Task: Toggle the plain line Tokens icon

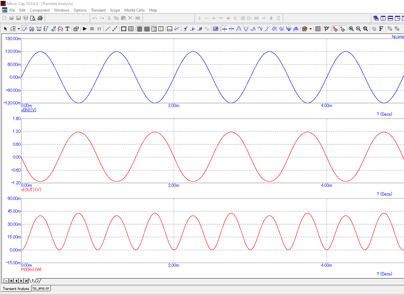Action: 108,29
